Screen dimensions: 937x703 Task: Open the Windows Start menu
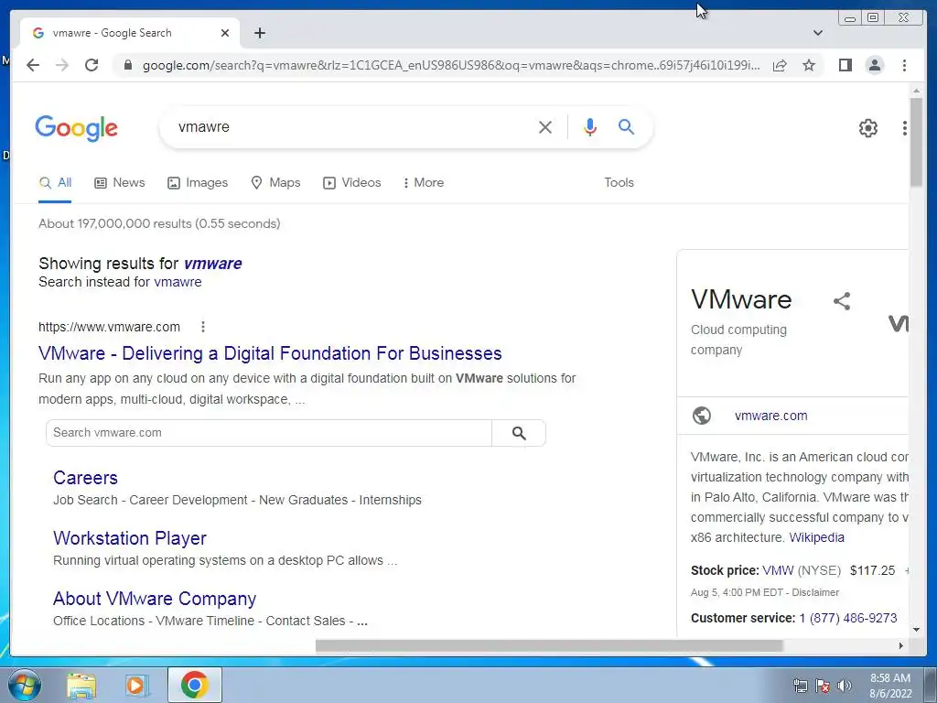[24, 685]
